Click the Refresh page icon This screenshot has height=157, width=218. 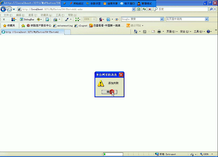pyautogui.click(x=144, y=9)
